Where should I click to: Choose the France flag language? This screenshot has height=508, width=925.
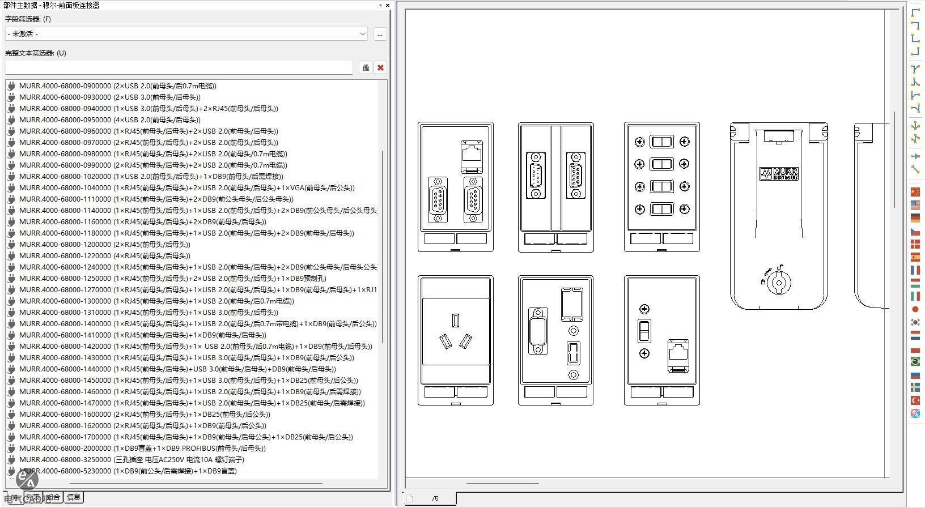915,271
